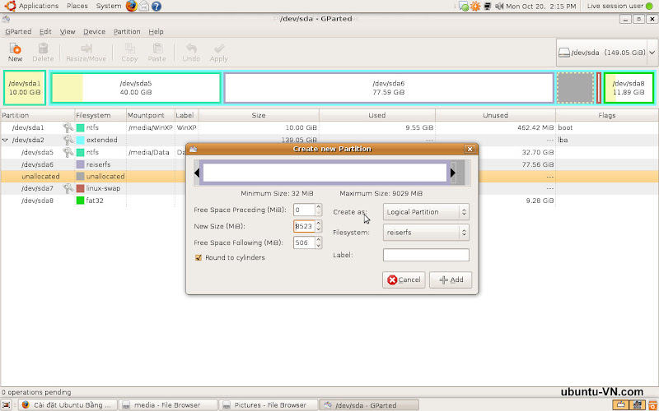Open the Create as dropdown

(x=426, y=212)
